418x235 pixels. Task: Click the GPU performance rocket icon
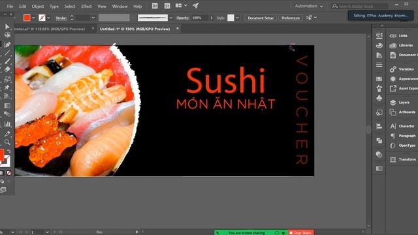coord(195,6)
